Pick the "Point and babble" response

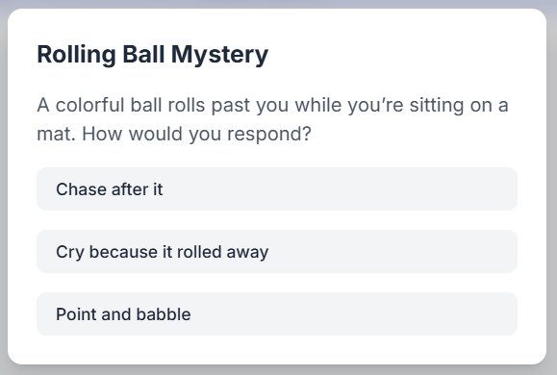(277, 313)
